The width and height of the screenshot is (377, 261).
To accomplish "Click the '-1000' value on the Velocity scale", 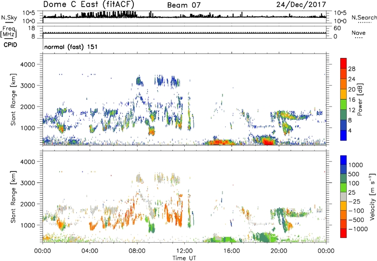I will 358,229.
